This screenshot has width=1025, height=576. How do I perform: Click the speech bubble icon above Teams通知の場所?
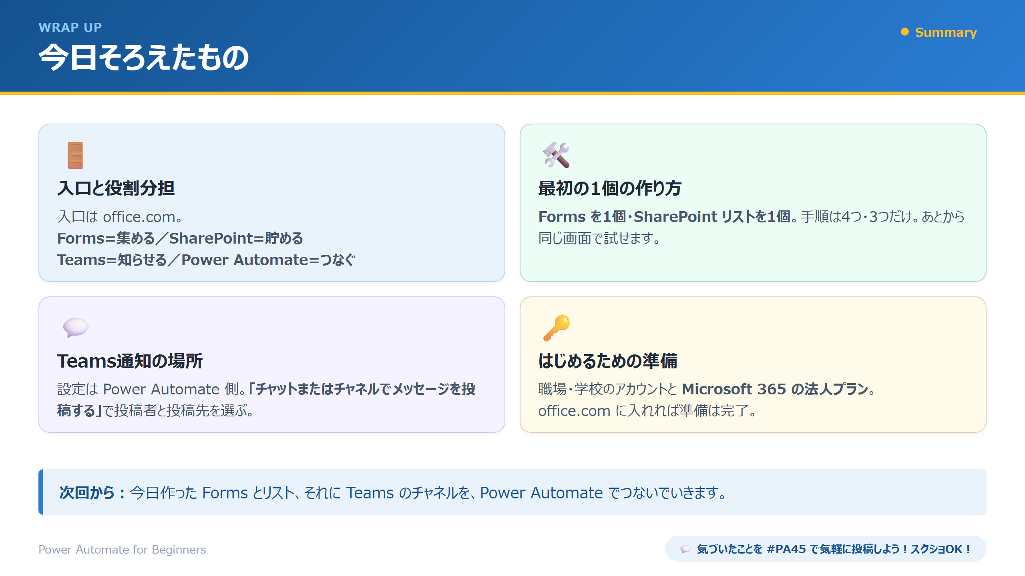click(x=75, y=327)
